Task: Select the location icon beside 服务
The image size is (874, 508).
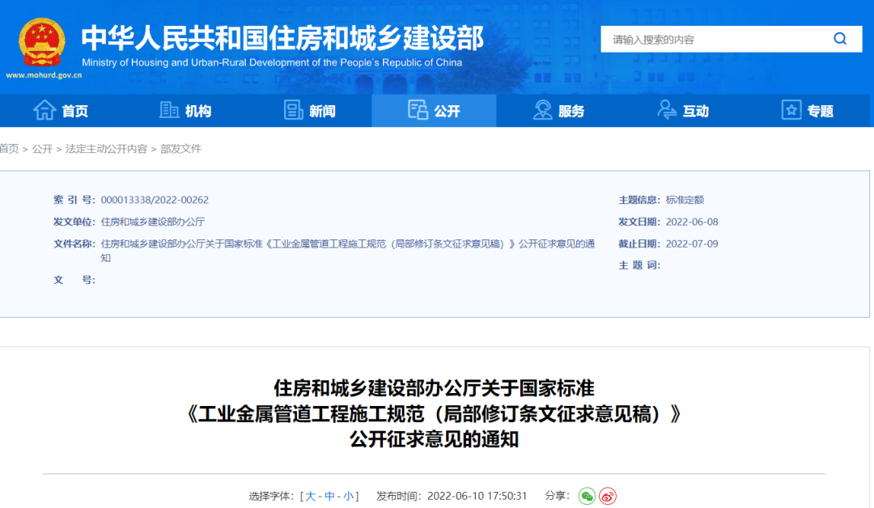Action: pyautogui.click(x=541, y=111)
